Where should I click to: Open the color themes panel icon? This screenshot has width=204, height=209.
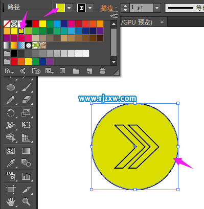click(x=23, y=71)
